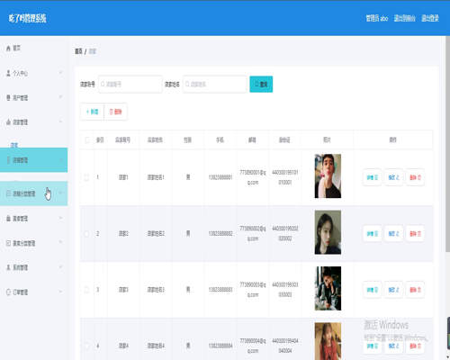450x360 pixels.
Task: Click the icon beside 店铺分类管理
Action: click(8, 193)
